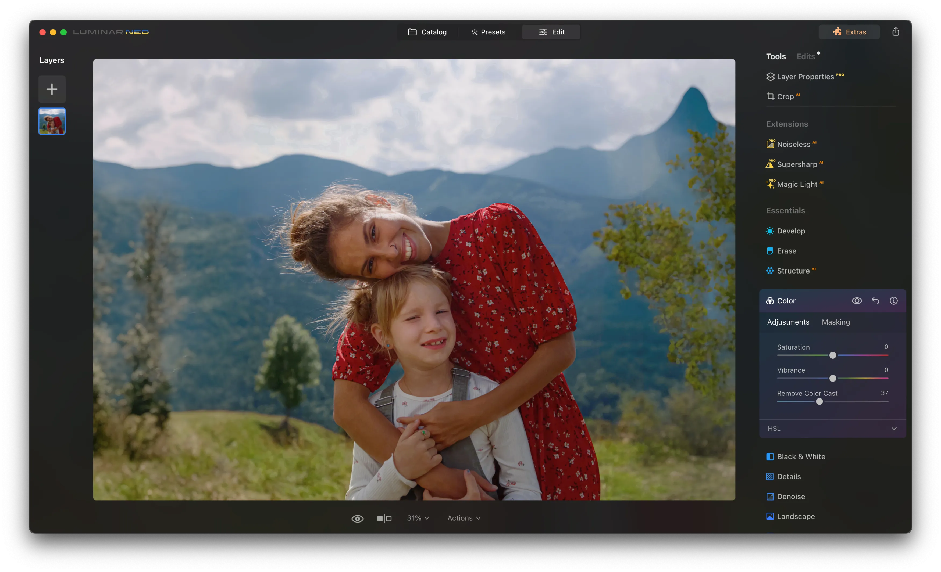Screen dimensions: 941x572
Task: Open the zoom level dropdown showing 31%
Action: coord(418,518)
